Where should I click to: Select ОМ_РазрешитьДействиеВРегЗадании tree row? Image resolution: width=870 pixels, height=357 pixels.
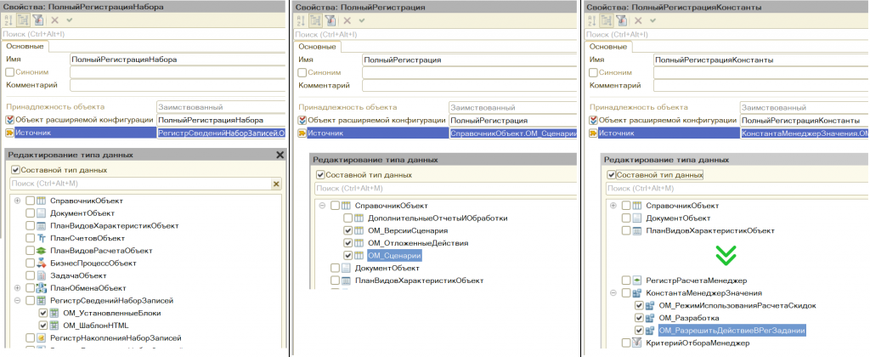pyautogui.click(x=732, y=331)
